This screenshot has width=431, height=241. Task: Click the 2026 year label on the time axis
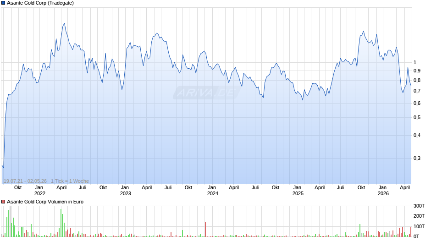tap(383, 193)
